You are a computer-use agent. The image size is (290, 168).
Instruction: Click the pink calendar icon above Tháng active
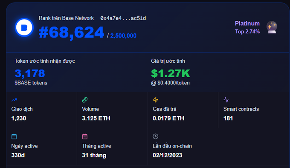[x=85, y=136]
